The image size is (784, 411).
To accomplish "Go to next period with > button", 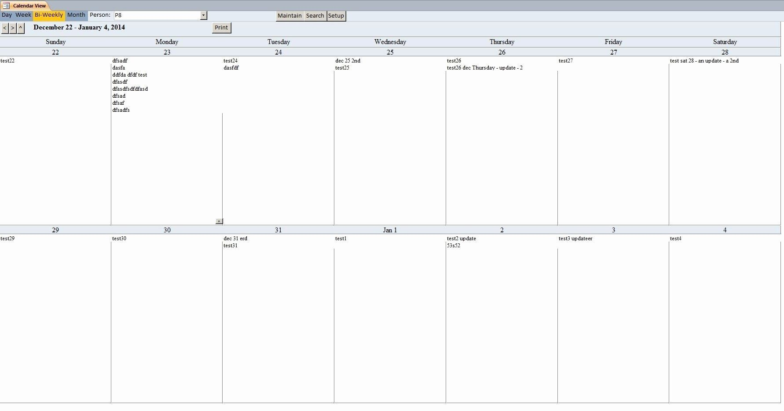I will click(x=12, y=28).
